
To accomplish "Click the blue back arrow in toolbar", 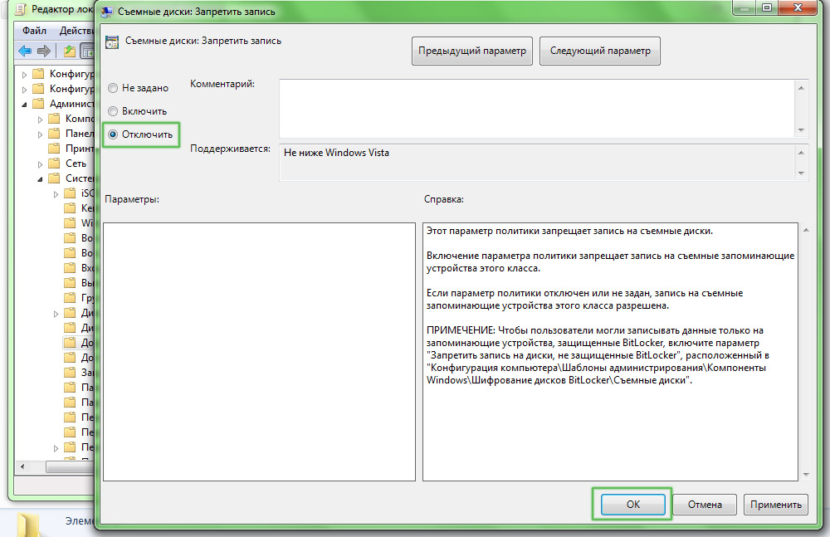I will click(x=25, y=51).
